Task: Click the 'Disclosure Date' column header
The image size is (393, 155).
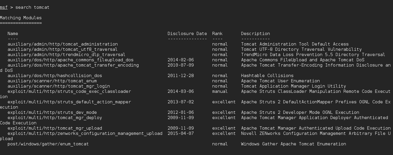Action: 187,34
